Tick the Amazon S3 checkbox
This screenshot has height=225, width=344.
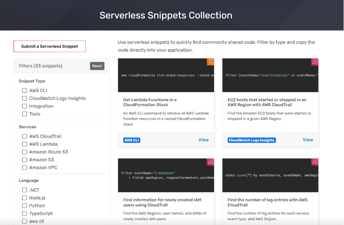[x=25, y=160]
